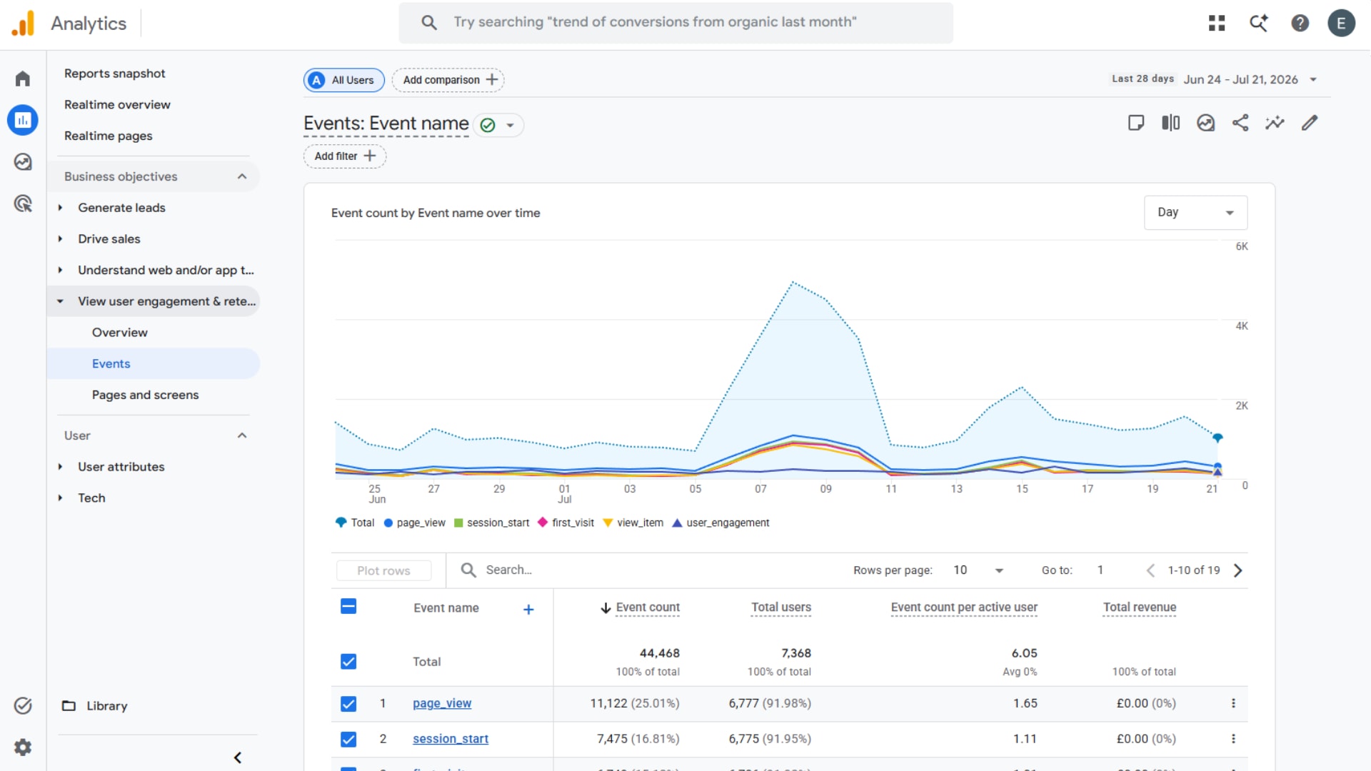Open Pages and screens report

(145, 395)
